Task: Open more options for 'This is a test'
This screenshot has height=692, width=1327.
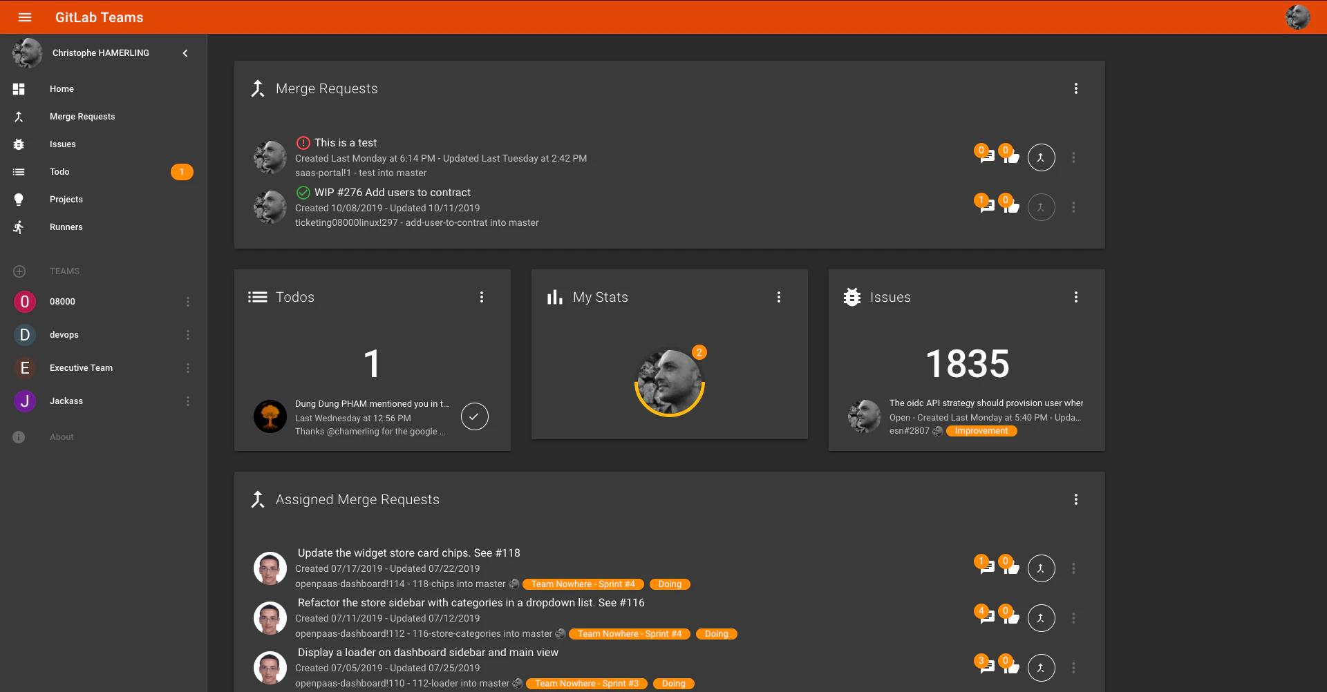Action: (x=1073, y=157)
